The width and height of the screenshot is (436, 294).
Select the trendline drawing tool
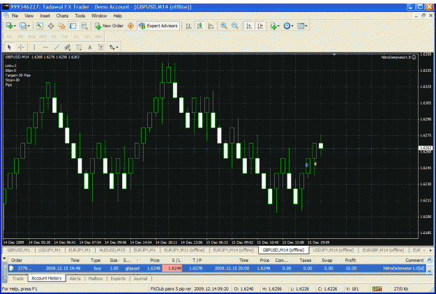pyautogui.click(x=57, y=47)
